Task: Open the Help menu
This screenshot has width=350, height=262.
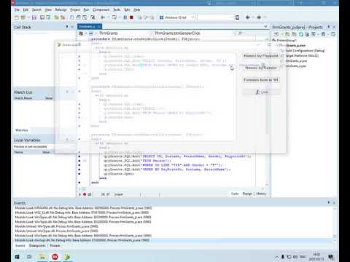Action: click(x=137, y=9)
